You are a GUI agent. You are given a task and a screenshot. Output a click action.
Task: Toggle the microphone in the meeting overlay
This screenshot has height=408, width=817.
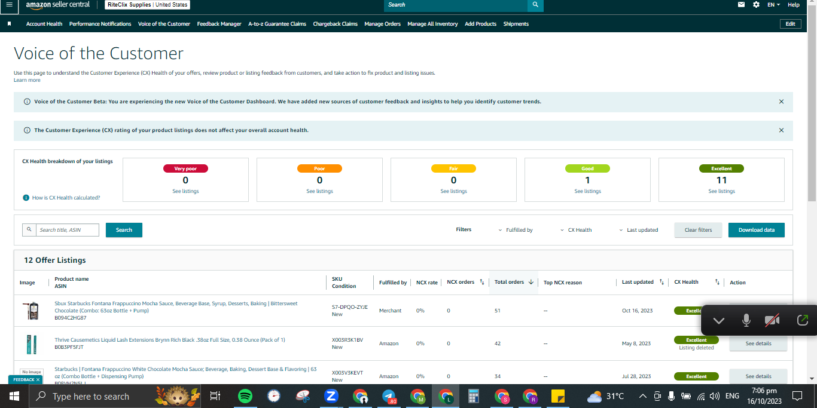coord(746,321)
